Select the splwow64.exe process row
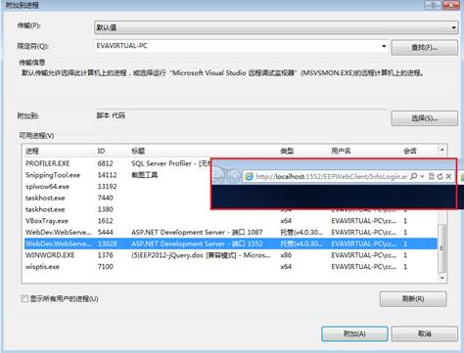464x353 pixels. pos(117,187)
